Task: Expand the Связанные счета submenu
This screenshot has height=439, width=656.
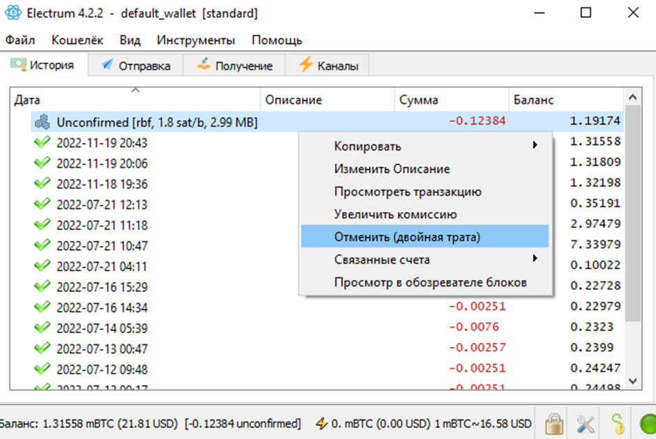Action: click(425, 259)
